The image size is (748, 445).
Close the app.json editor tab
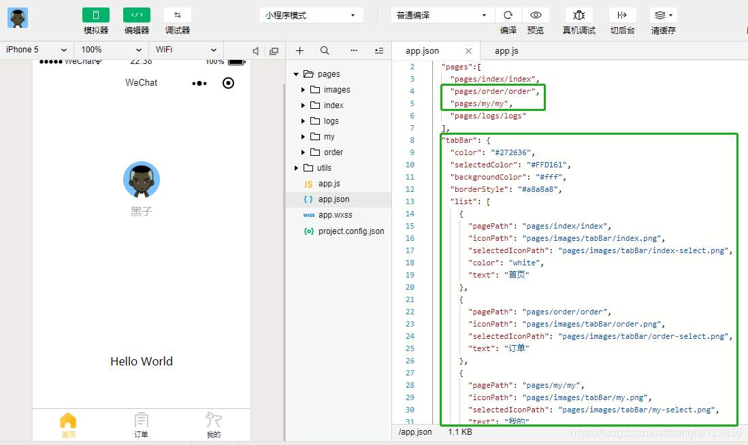click(468, 51)
